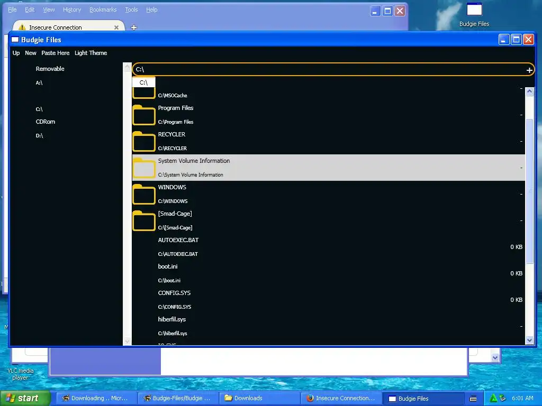Image resolution: width=542 pixels, height=406 pixels.
Task: Open View menu in Firefox window
Action: pyautogui.click(x=49, y=10)
